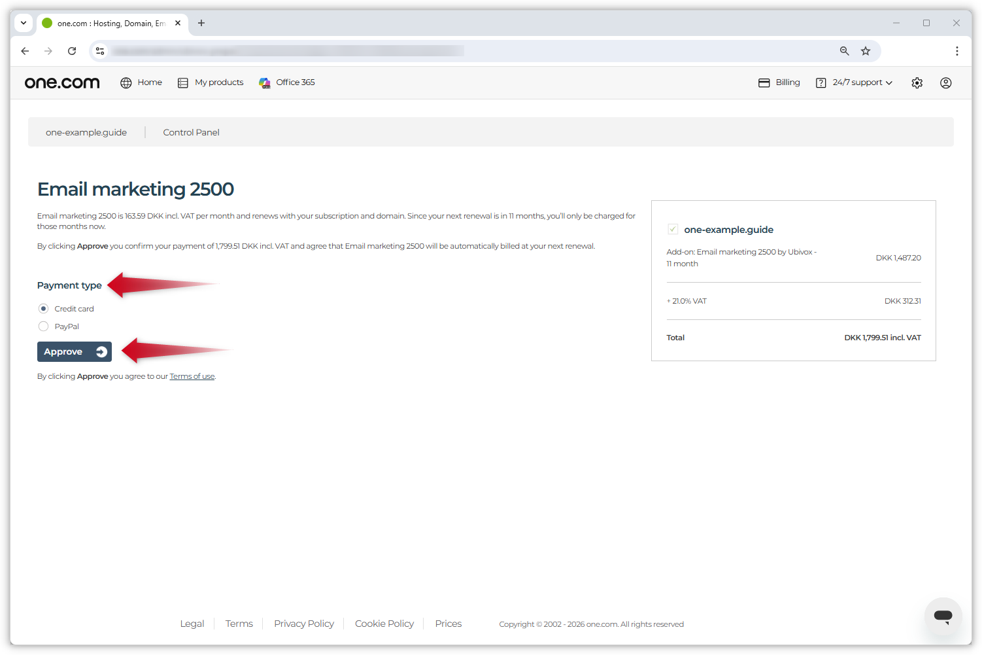Reload the page

coord(72,51)
